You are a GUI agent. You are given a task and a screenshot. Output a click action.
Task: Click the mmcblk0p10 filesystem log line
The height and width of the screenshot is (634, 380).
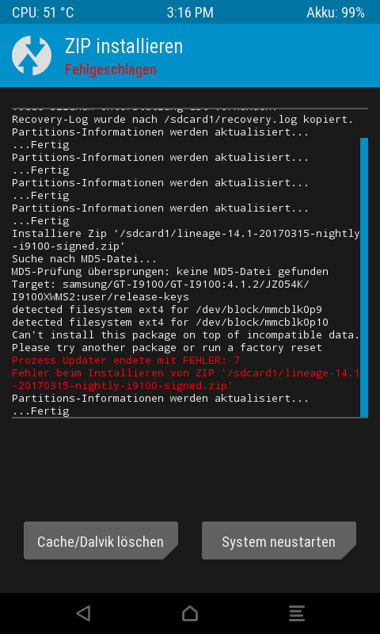[x=170, y=323]
